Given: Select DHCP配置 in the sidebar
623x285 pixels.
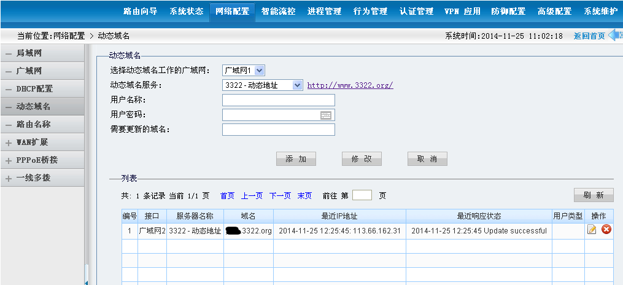Looking at the screenshot, I should click(34, 89).
